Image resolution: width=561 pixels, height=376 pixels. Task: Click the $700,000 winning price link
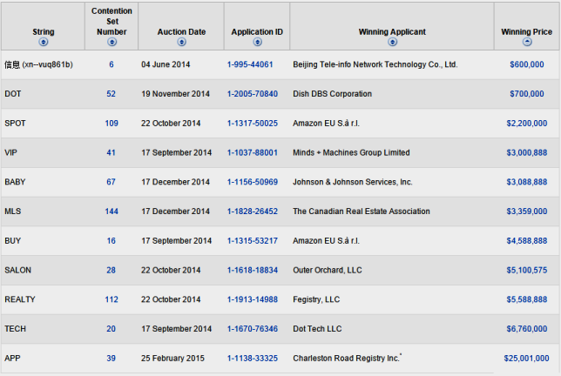click(x=527, y=94)
